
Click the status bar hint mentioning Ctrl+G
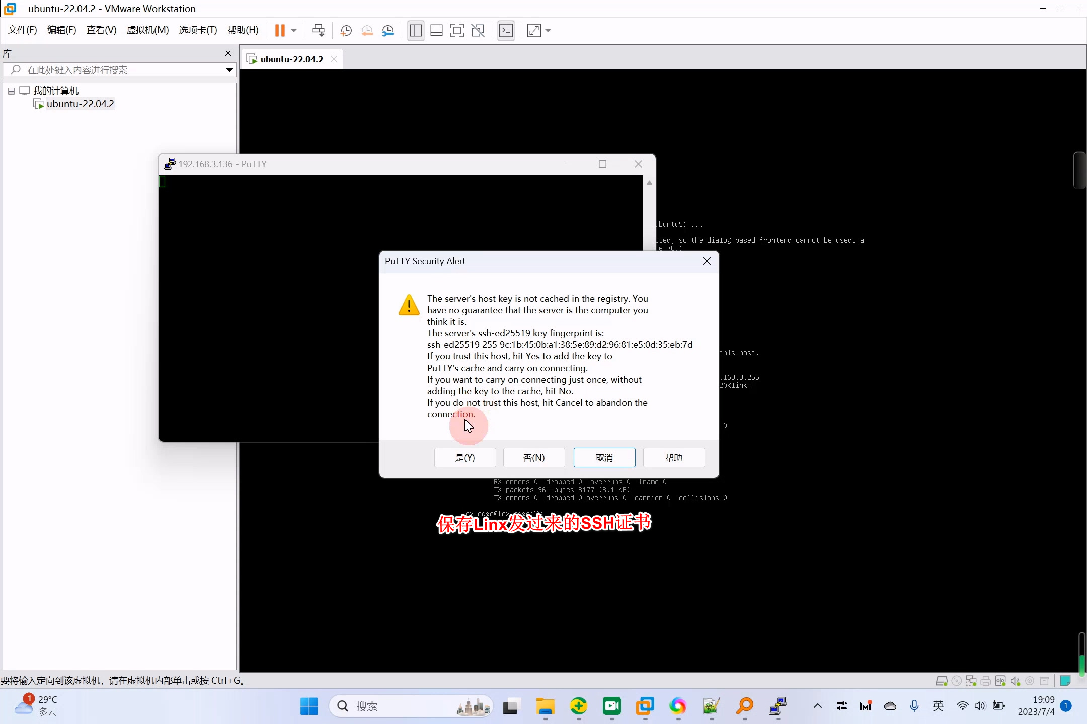122,681
